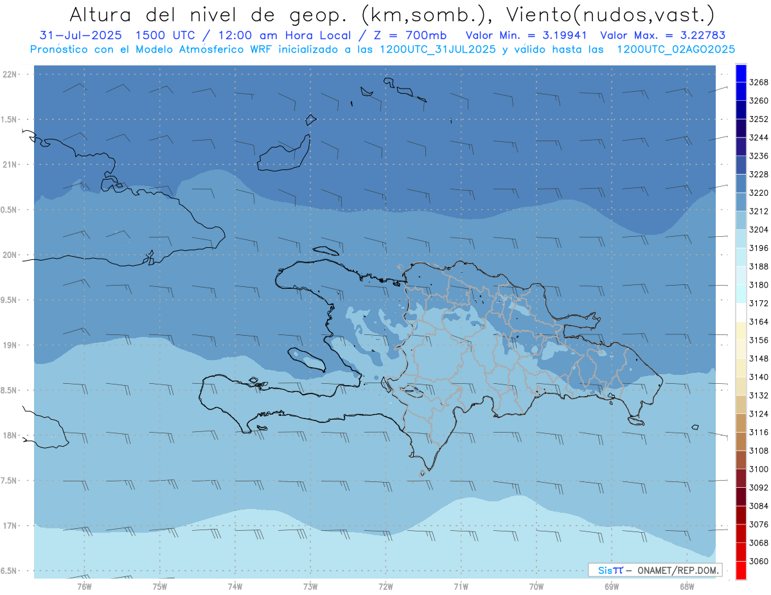Viewport: 771px width, 595px height.
Task: Click the '21N' latitude label
Action: (x=10, y=165)
